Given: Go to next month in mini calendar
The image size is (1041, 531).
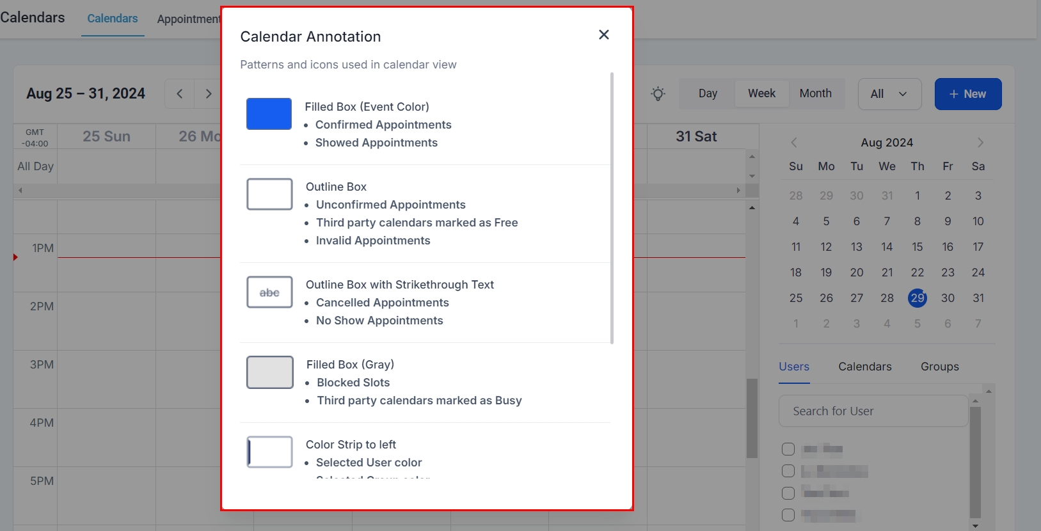Looking at the screenshot, I should click(980, 143).
